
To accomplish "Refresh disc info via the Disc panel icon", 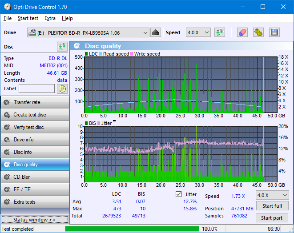I will [x=62, y=47].
